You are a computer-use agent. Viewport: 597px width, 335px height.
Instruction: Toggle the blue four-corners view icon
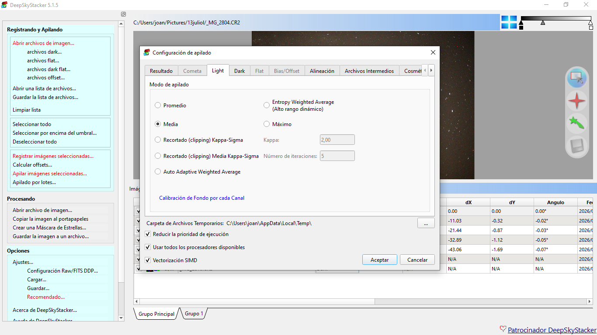(x=509, y=22)
